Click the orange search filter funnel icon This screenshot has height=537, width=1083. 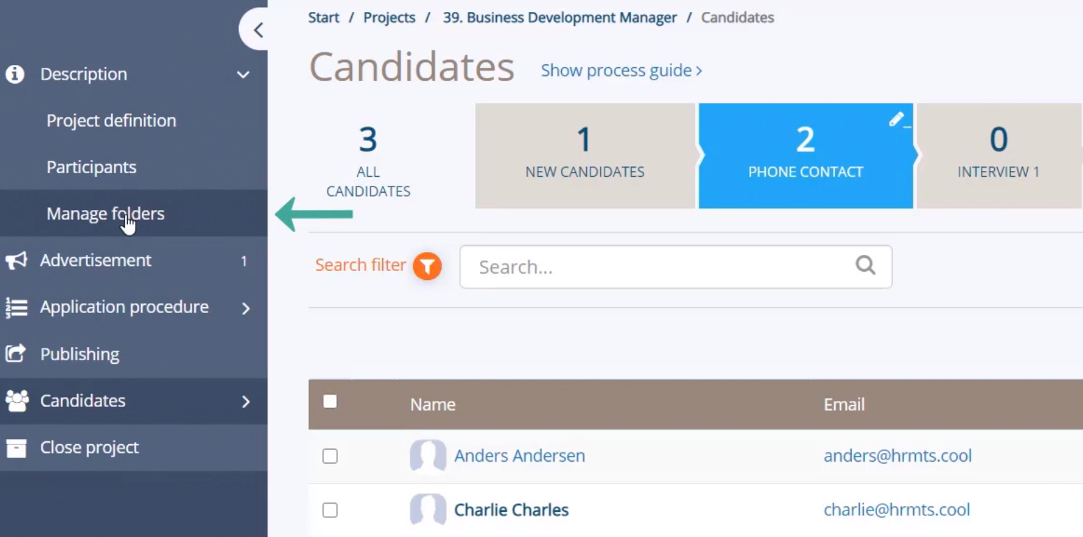pyautogui.click(x=427, y=266)
